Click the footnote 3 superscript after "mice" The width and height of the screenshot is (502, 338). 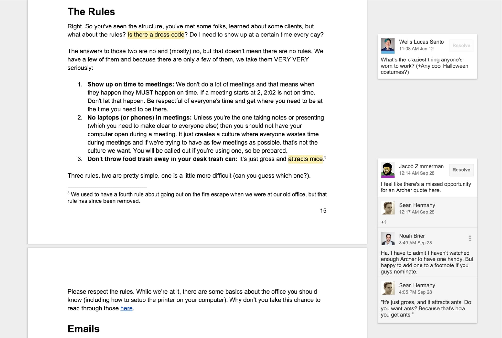(325, 157)
